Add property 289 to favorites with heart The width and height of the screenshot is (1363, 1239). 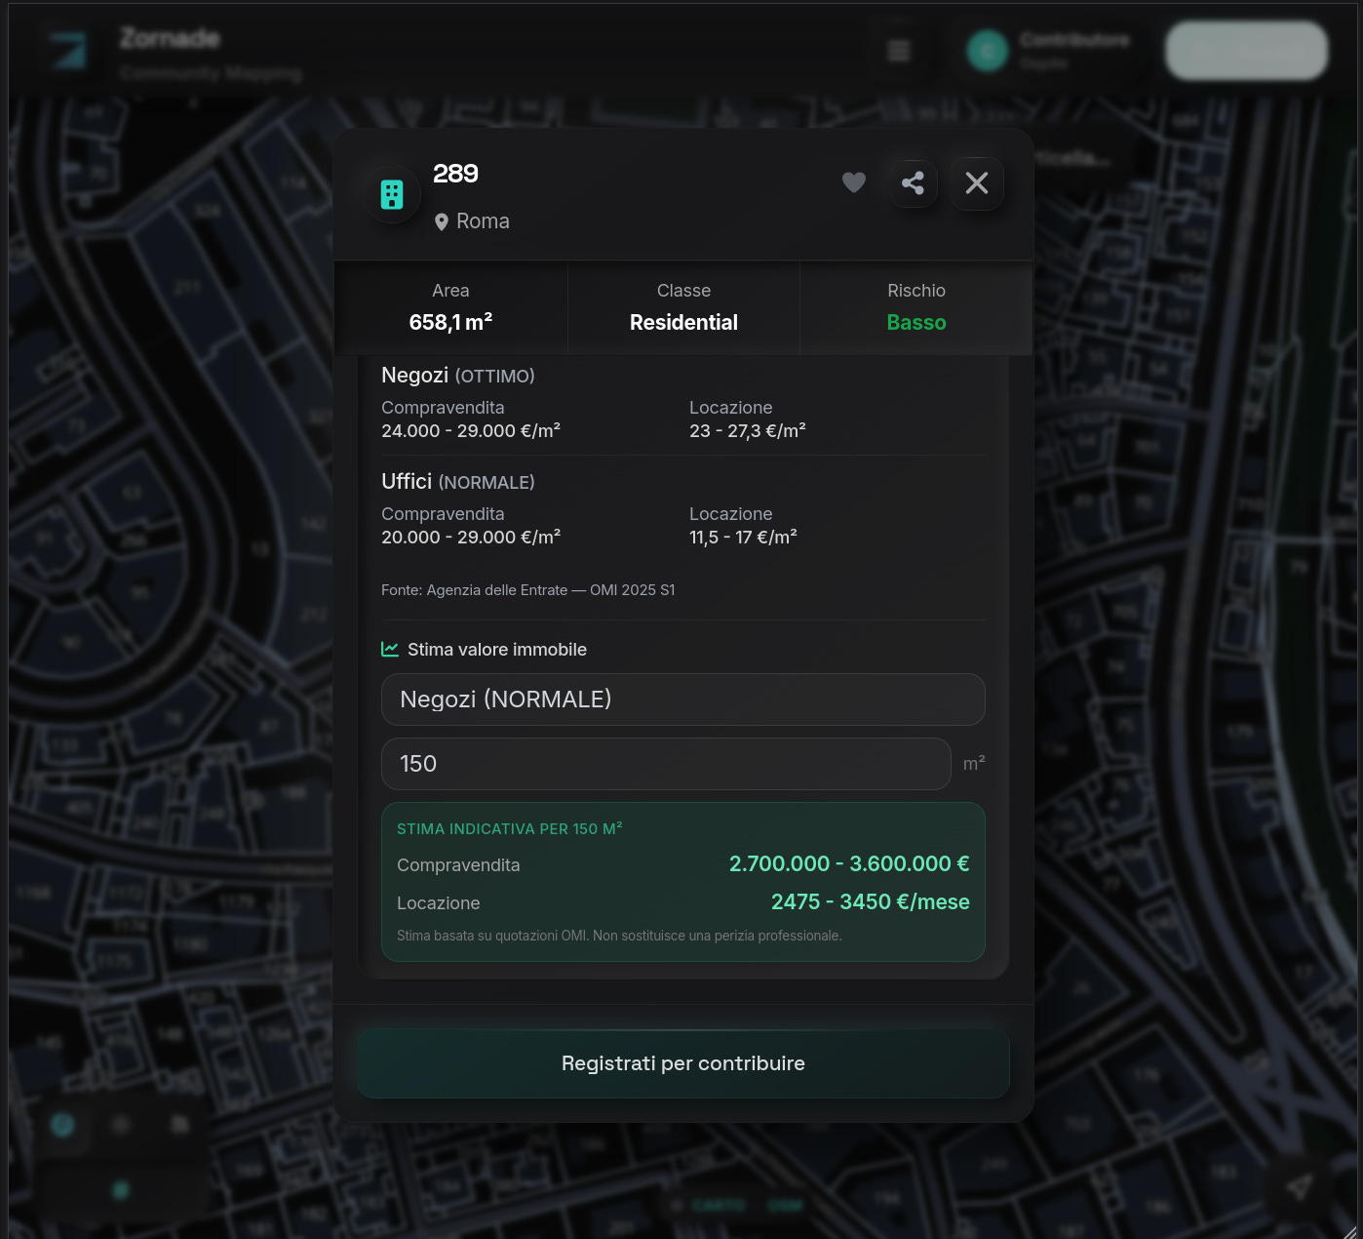854,182
